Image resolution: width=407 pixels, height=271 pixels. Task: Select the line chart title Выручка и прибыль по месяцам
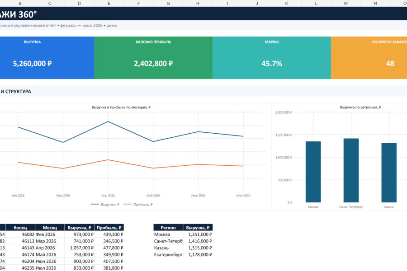point(121,107)
